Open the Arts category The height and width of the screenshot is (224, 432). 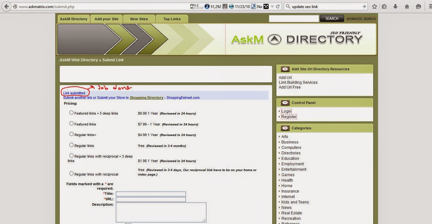(x=285, y=137)
